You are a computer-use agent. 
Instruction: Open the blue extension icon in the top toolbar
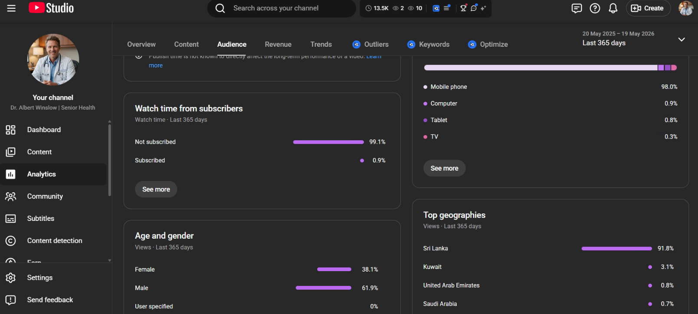[436, 8]
